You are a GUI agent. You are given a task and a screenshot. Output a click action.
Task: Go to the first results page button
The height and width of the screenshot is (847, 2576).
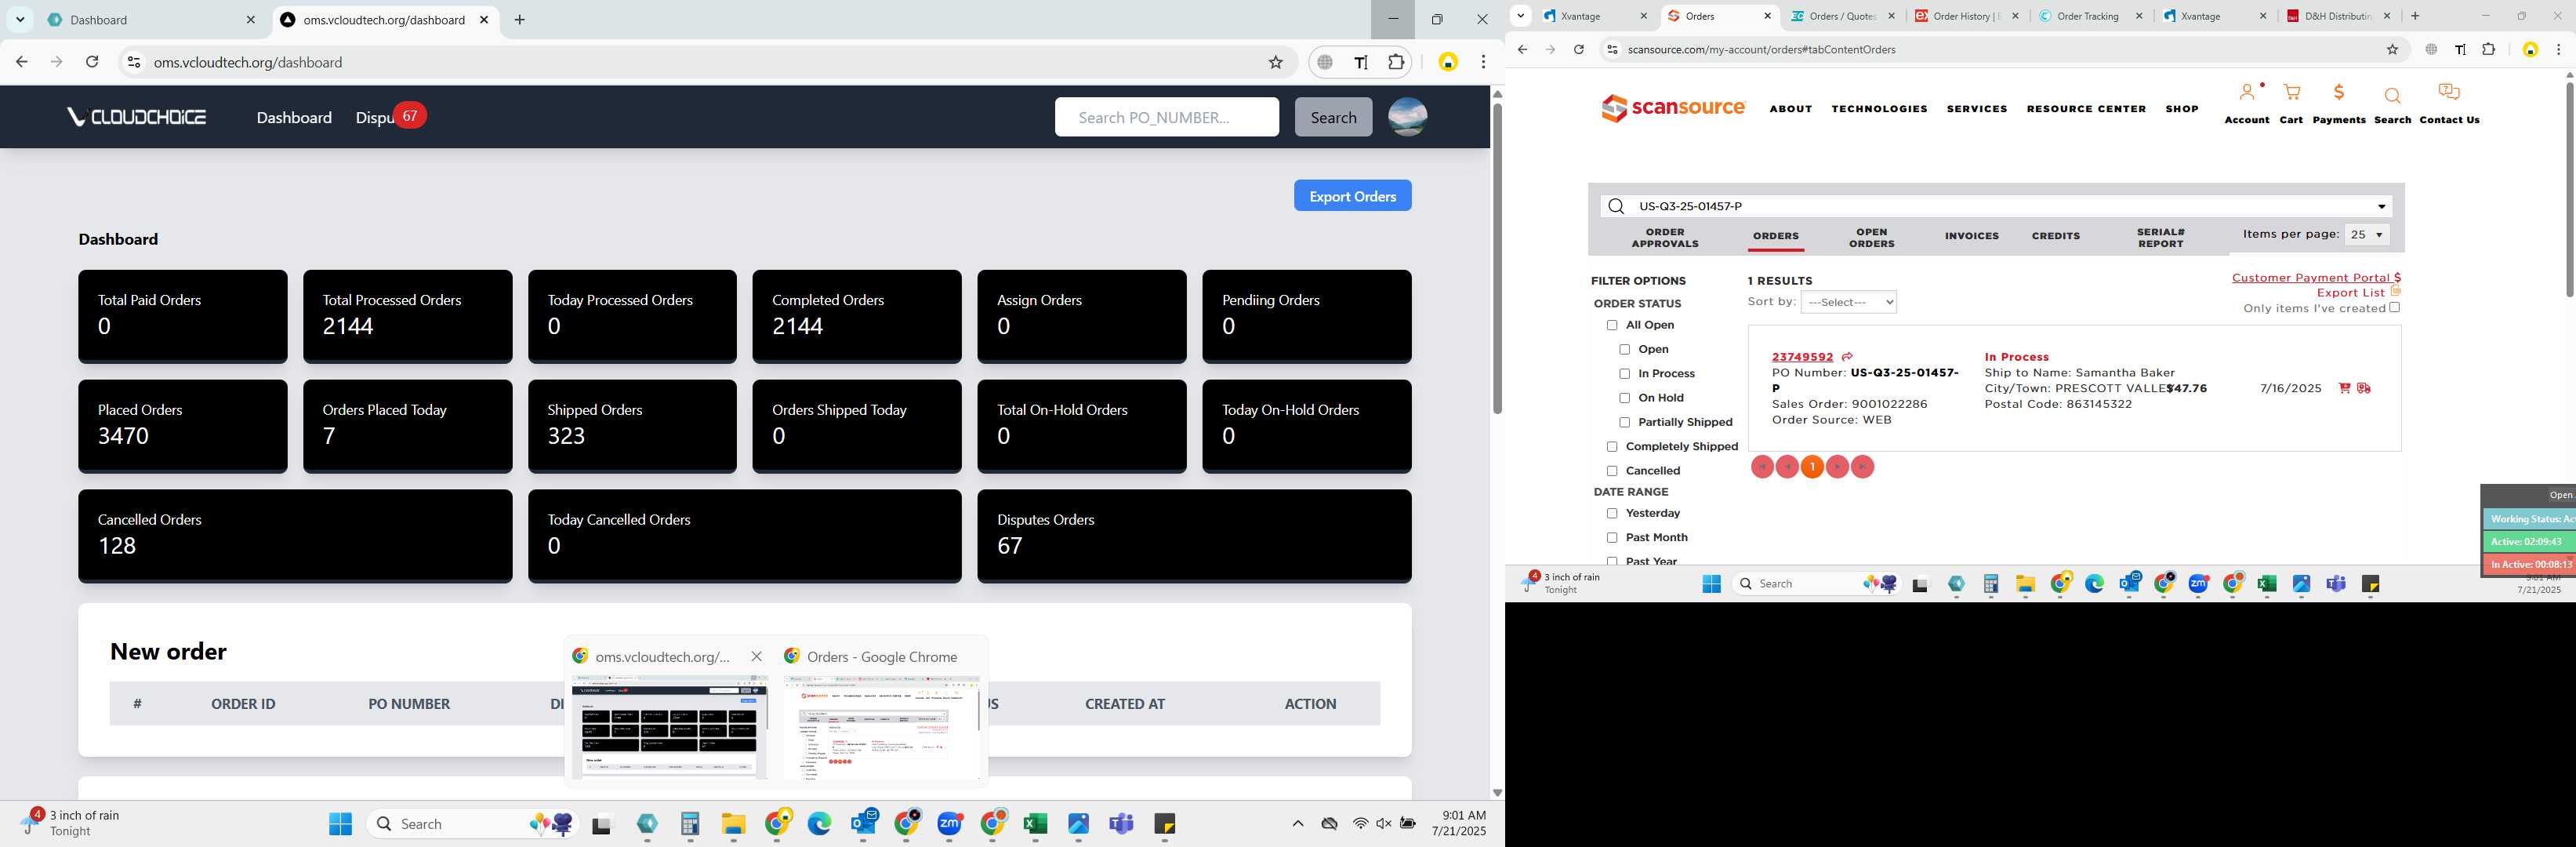[x=1762, y=467]
